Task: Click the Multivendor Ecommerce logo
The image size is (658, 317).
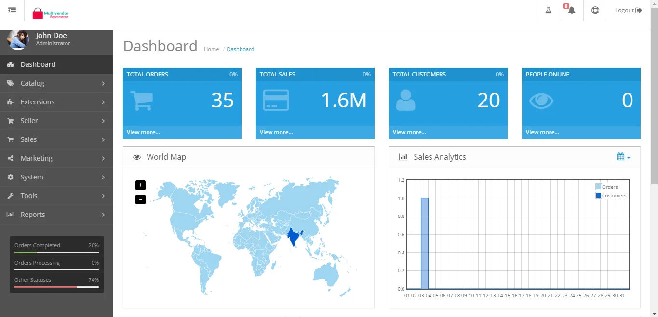Action: [x=51, y=13]
